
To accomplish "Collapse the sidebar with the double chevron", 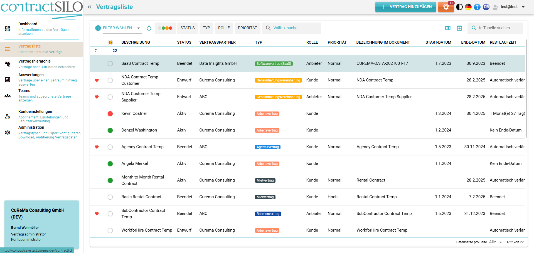I will click(89, 7).
